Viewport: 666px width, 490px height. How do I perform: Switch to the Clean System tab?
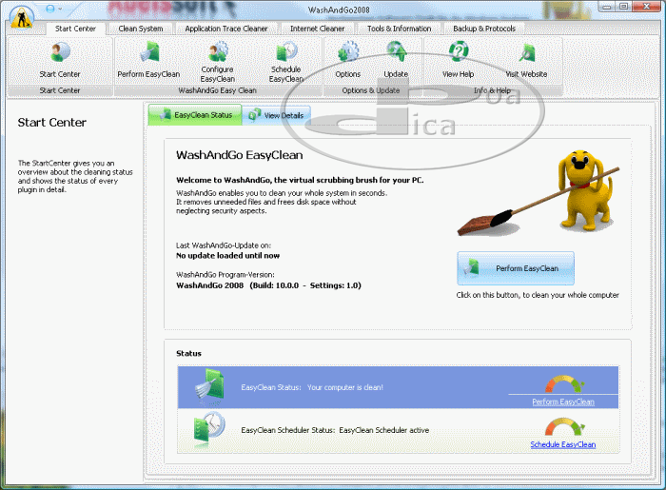coord(140,29)
